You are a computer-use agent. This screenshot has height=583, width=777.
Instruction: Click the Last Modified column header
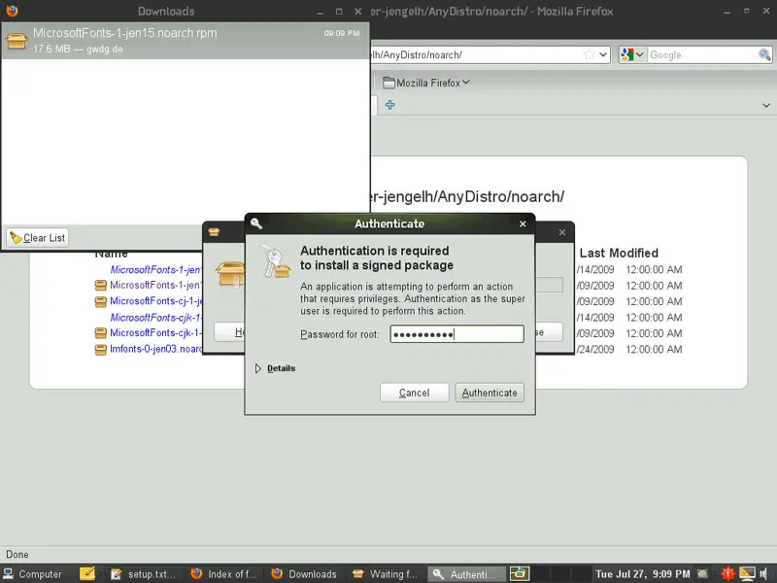click(x=619, y=253)
